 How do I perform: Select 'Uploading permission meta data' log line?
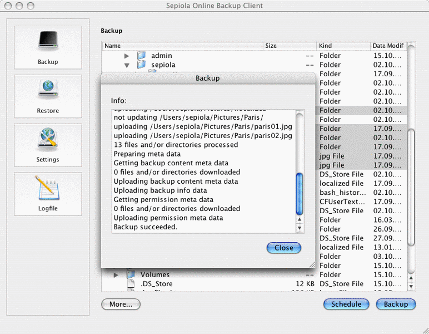point(168,218)
